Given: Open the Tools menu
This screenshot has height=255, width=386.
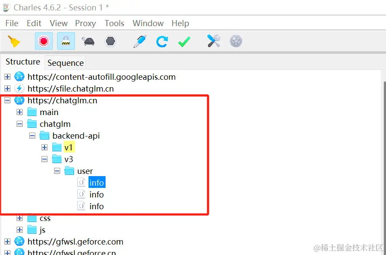Looking at the screenshot, I should pos(114,23).
